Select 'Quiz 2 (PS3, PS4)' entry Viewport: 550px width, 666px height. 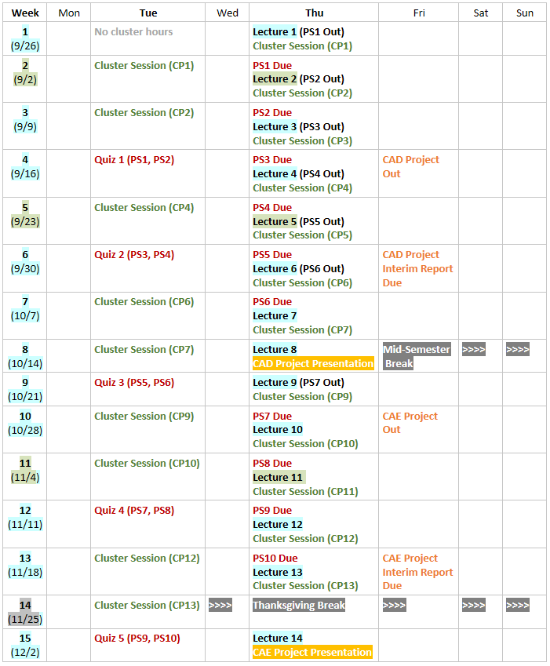[134, 254]
